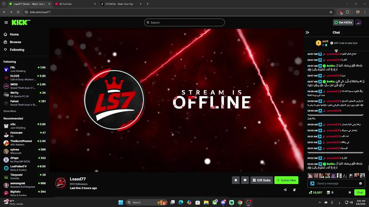Image resolution: width=369 pixels, height=207 pixels.
Task: Click the notification bell for Lsaad77
Action: (236, 180)
